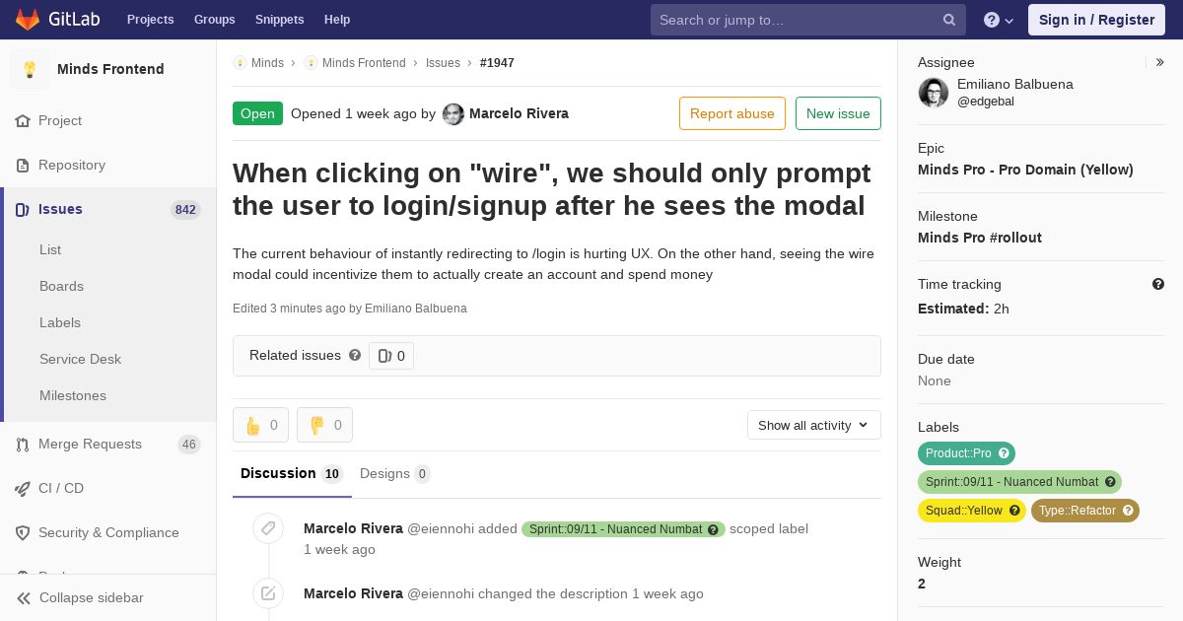Click the Minds Frontend lightbulb avatar

30,69
